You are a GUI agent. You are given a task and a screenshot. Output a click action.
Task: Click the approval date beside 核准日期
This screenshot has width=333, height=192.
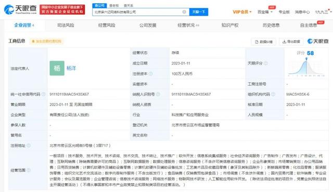click(x=296, y=105)
